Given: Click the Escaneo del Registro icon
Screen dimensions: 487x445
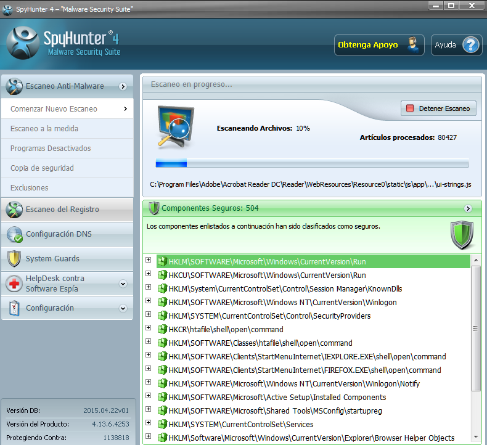Looking at the screenshot, I should pyautogui.click(x=14, y=210).
